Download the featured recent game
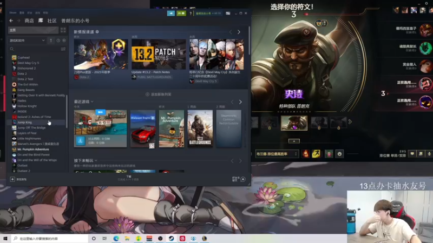Image resolution: width=433 pixels, height=243 pixels. [80, 141]
